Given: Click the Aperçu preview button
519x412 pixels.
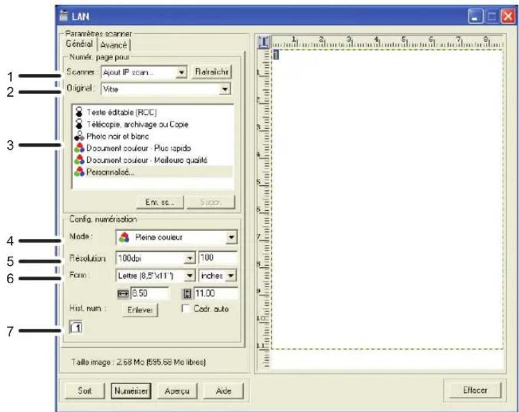Looking at the screenshot, I should tap(177, 390).
